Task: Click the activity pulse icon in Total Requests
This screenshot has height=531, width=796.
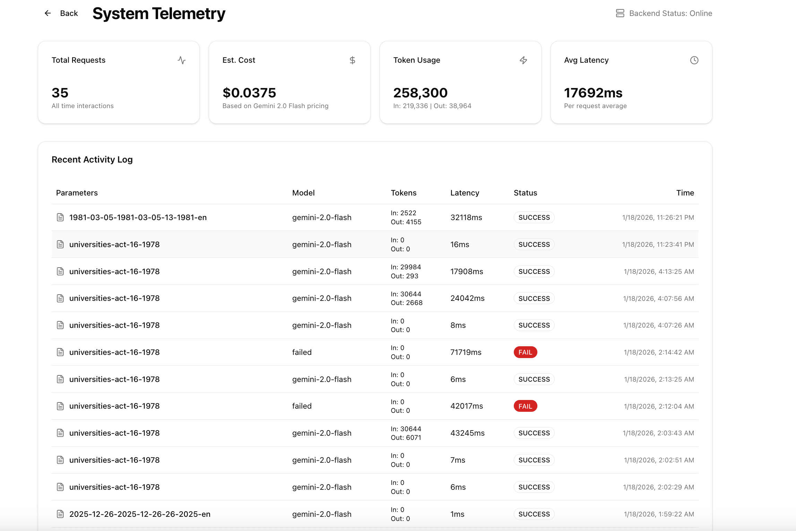Action: click(x=182, y=60)
